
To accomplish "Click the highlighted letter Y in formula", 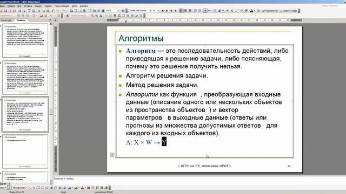I will pyautogui.click(x=164, y=142).
